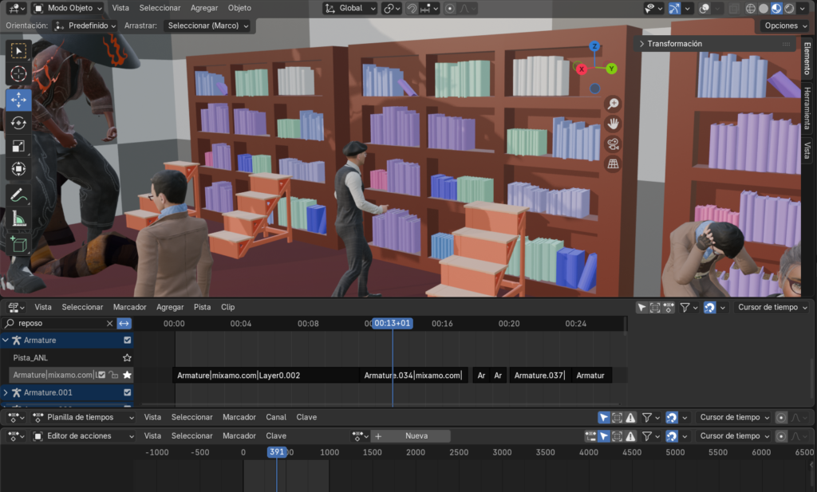The width and height of the screenshot is (817, 492).
Task: Open the Modo Objeto dropdown
Action: [x=68, y=8]
